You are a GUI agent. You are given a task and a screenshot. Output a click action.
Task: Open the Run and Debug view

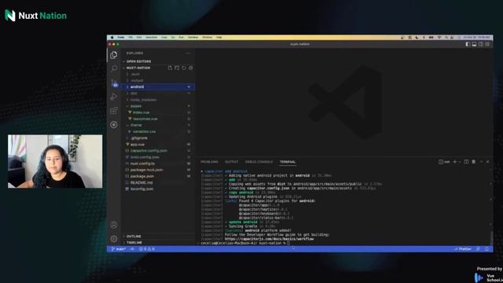pyautogui.click(x=113, y=97)
